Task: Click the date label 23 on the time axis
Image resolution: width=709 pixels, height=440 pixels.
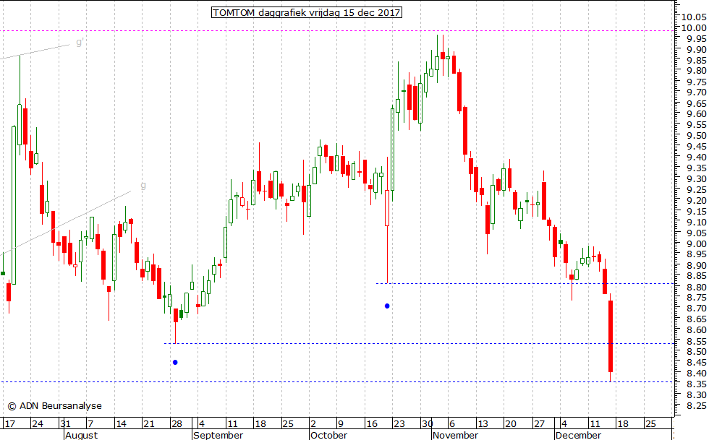Action: tap(399, 423)
